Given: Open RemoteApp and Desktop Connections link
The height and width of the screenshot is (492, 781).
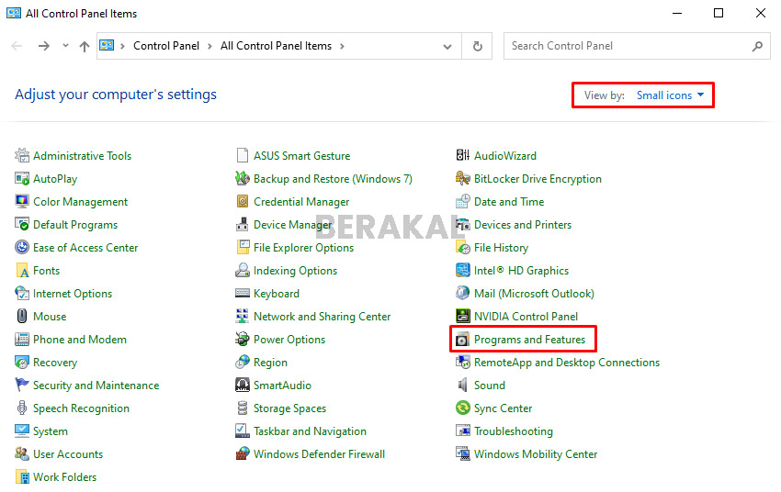Looking at the screenshot, I should point(567,363).
